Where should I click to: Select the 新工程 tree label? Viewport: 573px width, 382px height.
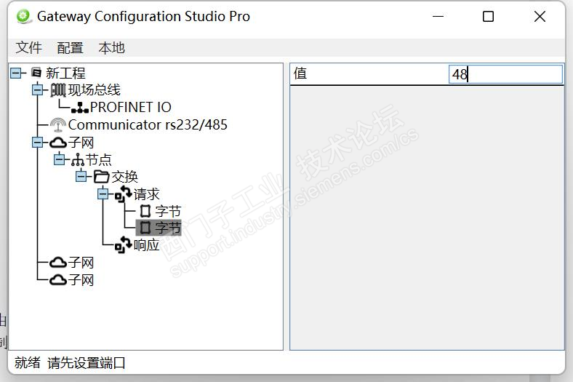65,73
